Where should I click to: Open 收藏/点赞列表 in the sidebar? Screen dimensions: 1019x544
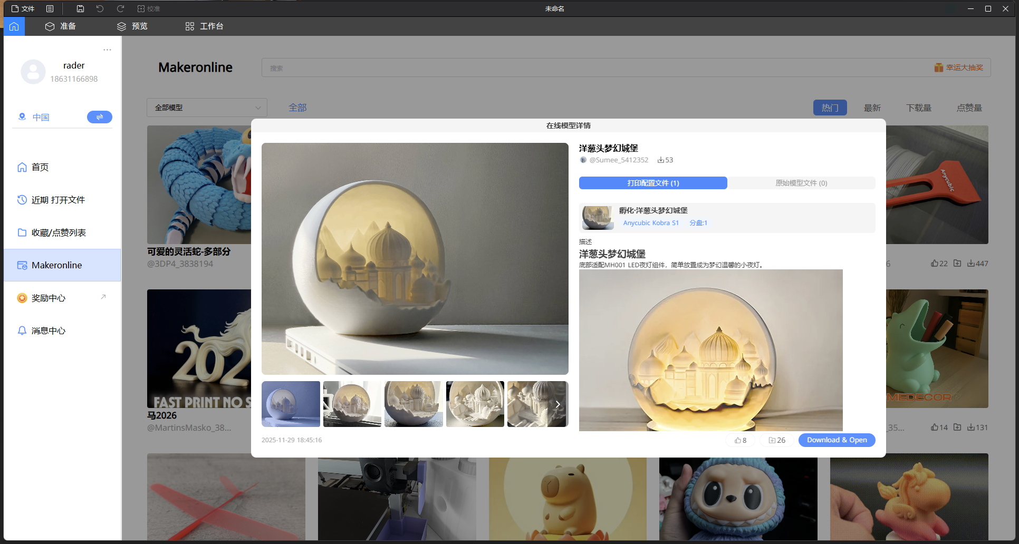pyautogui.click(x=62, y=232)
